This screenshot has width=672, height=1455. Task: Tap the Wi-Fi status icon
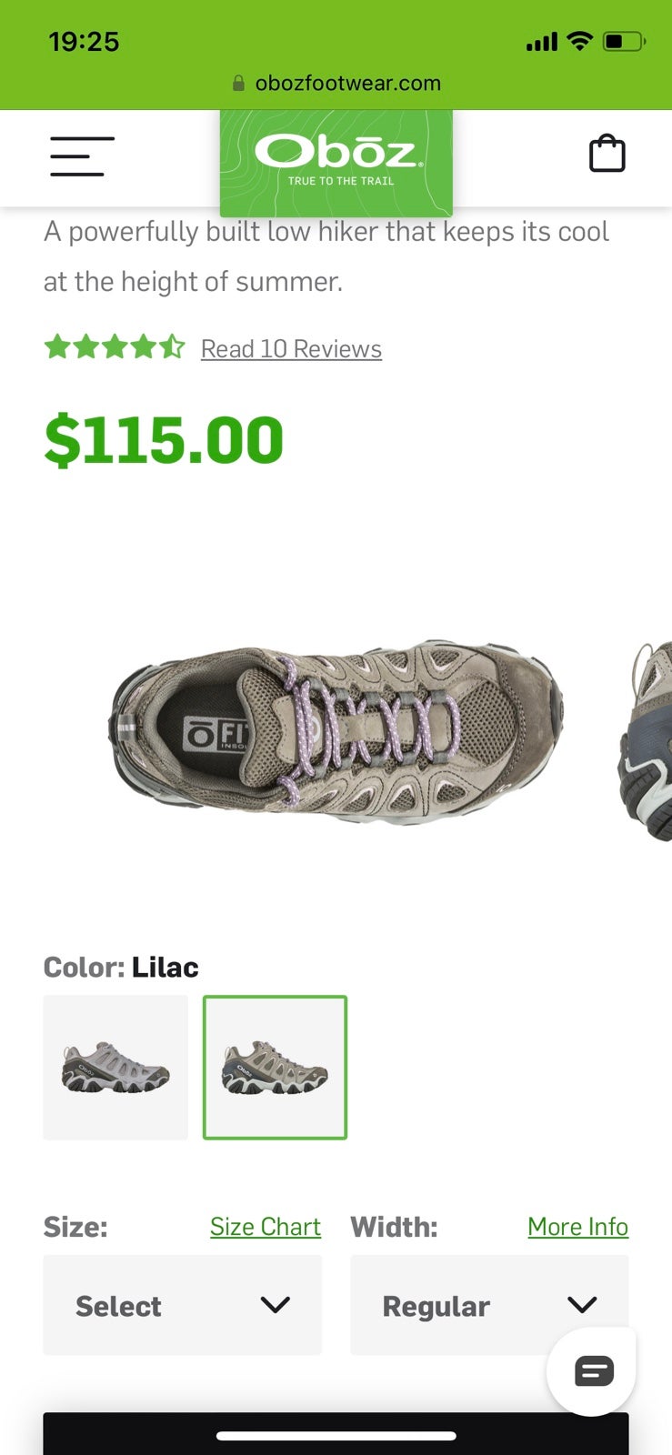click(x=578, y=41)
